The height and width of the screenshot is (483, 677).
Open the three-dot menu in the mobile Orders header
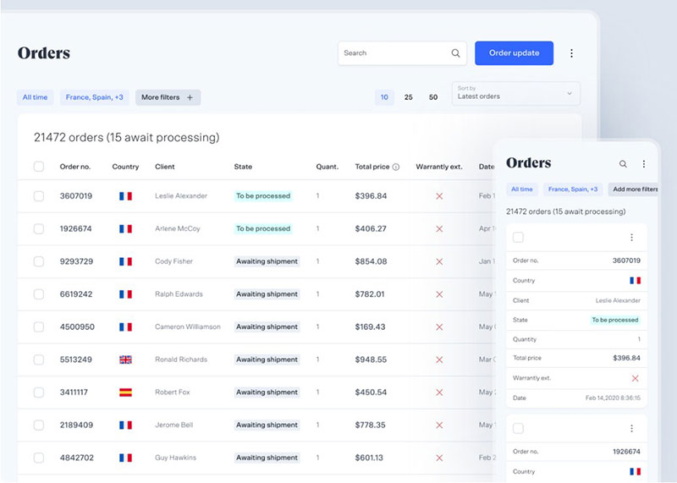coord(644,164)
